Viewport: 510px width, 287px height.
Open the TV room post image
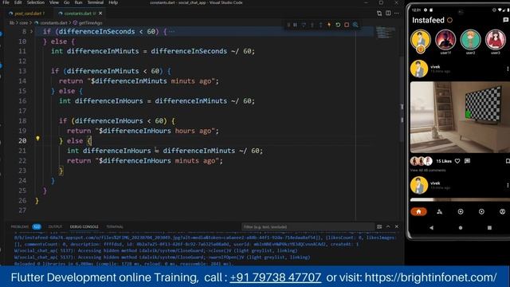coord(460,117)
